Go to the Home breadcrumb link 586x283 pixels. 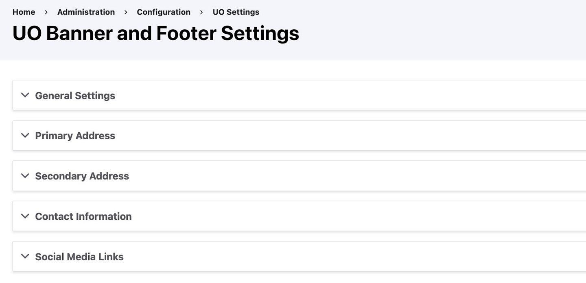[24, 12]
